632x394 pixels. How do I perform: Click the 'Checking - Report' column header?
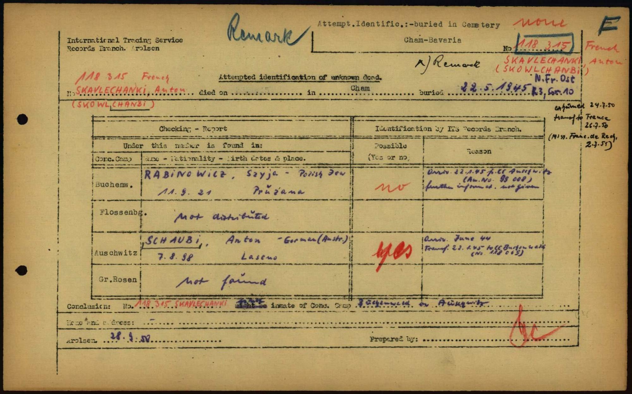coord(193,129)
